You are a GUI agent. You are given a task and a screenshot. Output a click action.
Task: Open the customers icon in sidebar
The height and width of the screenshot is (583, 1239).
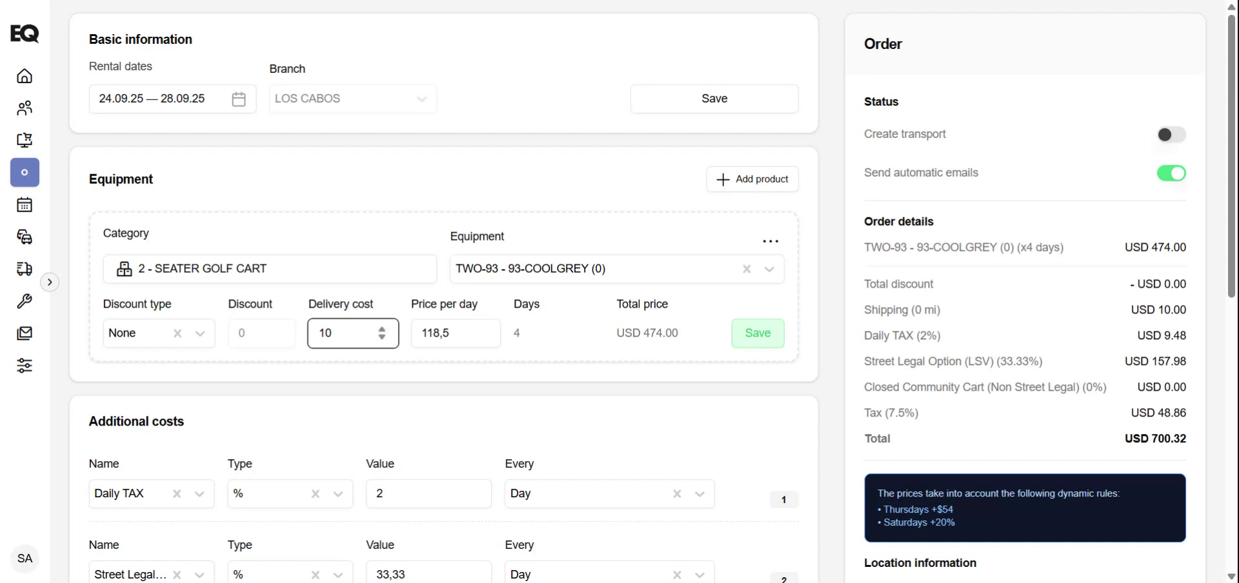(x=25, y=108)
